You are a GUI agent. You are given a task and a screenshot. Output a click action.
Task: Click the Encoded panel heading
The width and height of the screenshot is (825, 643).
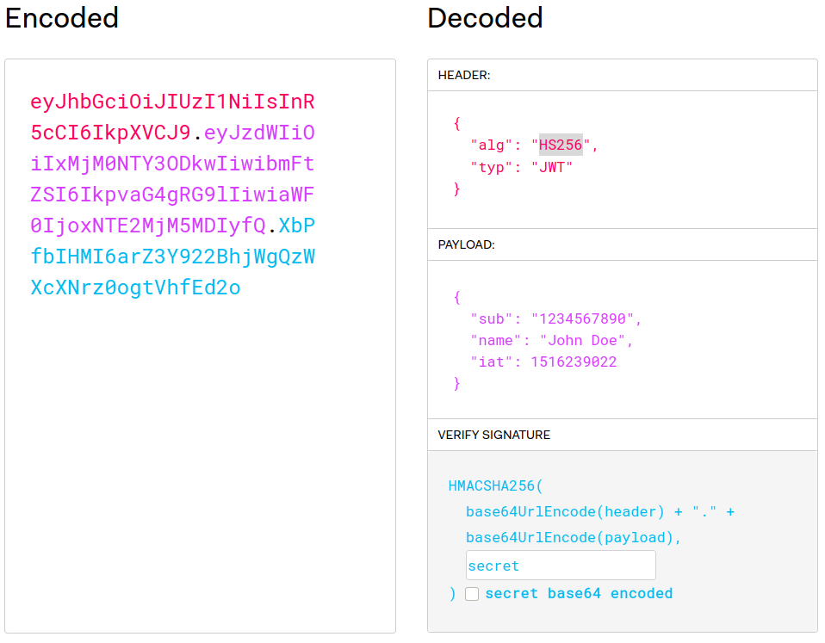tap(60, 18)
